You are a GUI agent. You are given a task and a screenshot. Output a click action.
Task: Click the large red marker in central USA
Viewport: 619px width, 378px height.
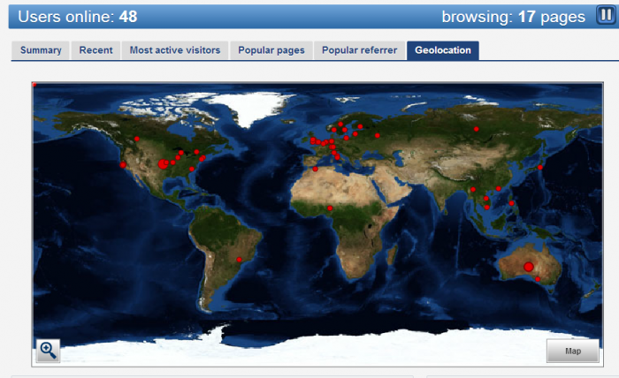click(163, 164)
